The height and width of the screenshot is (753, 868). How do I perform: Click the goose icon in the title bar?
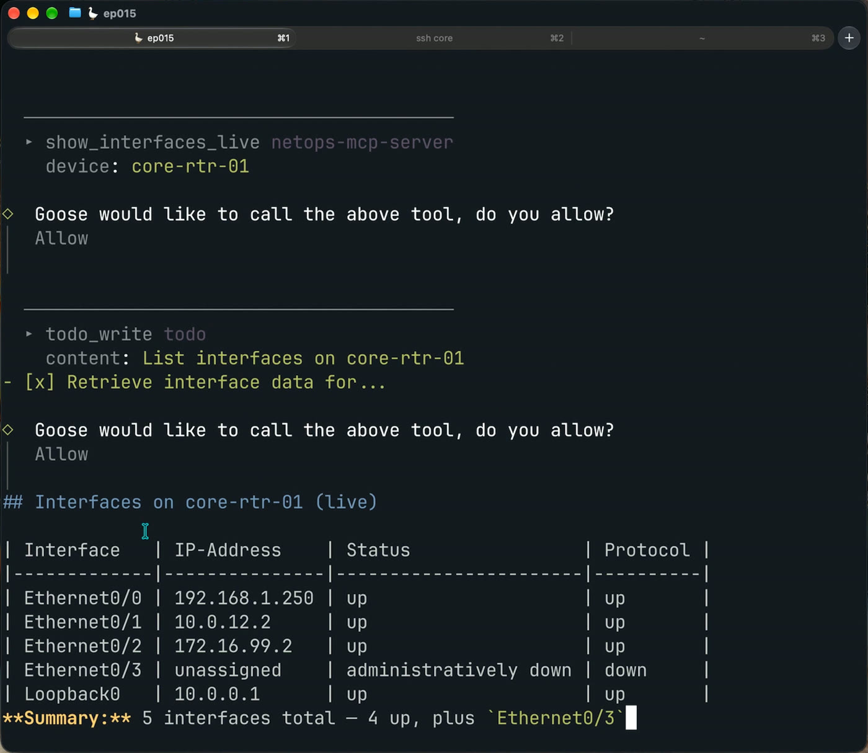click(93, 13)
